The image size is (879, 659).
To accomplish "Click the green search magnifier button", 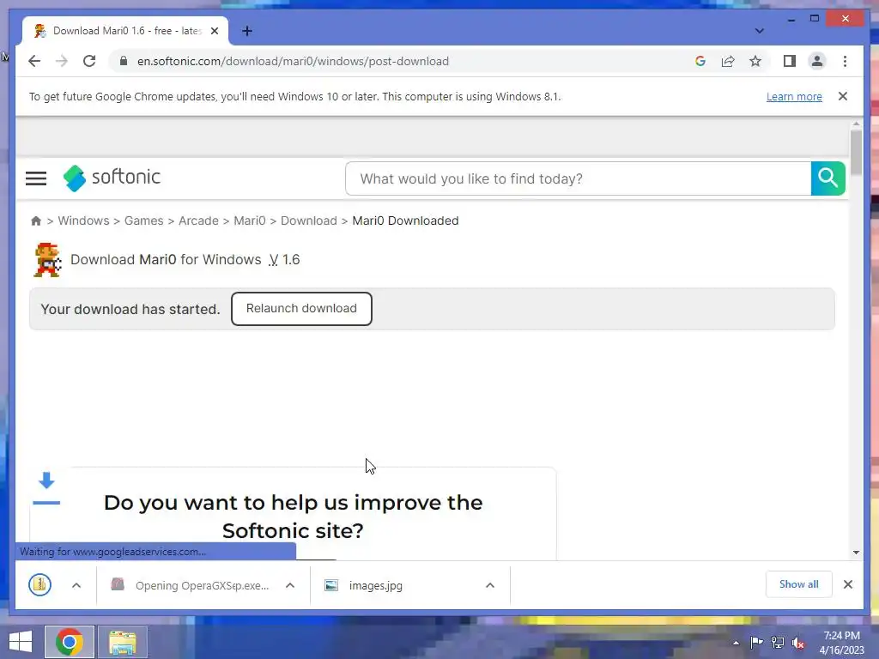I will (x=828, y=178).
